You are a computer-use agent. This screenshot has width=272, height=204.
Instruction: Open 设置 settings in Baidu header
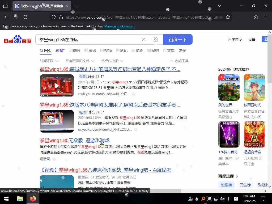pyautogui.click(x=252, y=40)
